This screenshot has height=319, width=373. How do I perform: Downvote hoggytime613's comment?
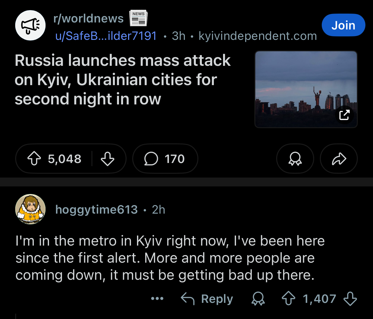point(350,299)
